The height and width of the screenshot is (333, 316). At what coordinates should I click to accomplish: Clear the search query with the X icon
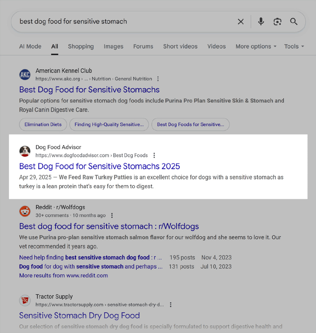241,22
